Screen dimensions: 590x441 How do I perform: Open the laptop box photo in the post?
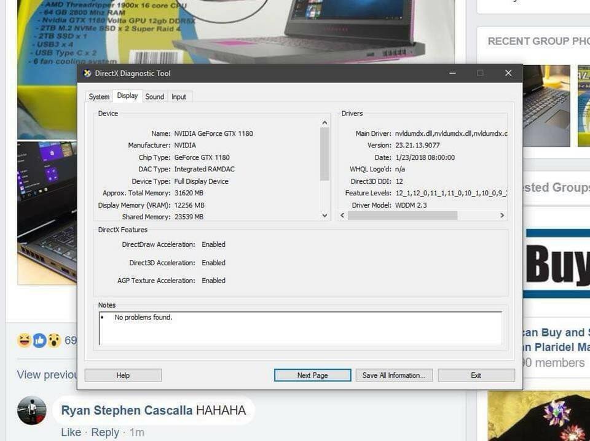click(x=235, y=32)
